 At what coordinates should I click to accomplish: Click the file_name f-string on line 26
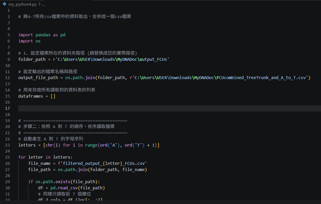pos(102,163)
